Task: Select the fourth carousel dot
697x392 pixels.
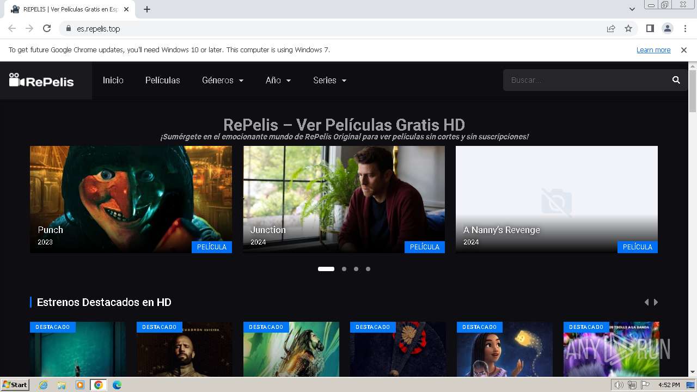Action: [368, 269]
